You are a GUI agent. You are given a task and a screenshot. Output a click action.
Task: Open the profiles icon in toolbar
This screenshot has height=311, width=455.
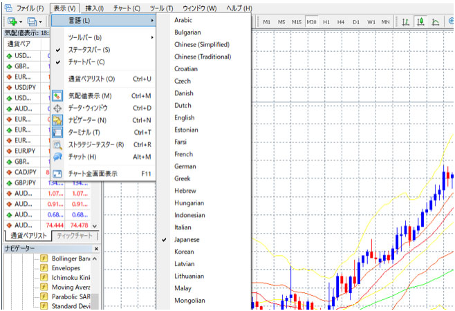point(31,21)
